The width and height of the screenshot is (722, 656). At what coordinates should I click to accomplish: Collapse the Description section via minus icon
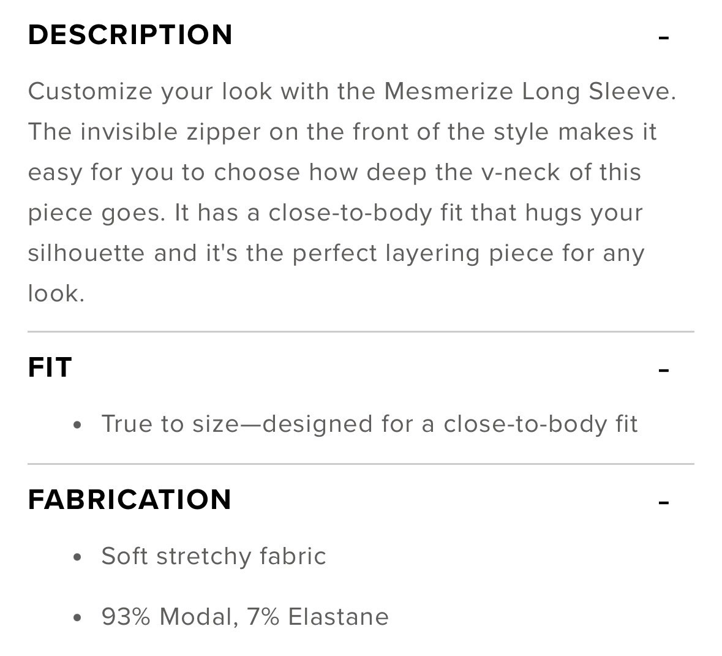click(x=663, y=37)
